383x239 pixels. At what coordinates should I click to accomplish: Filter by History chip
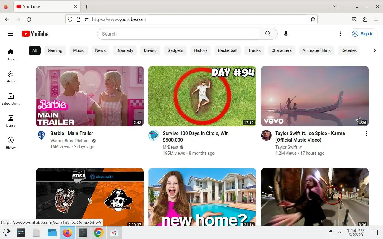click(200, 50)
